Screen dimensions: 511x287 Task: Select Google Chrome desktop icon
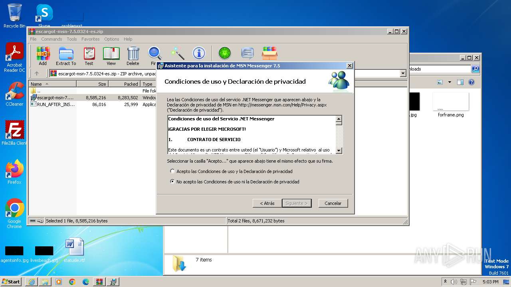(14, 214)
